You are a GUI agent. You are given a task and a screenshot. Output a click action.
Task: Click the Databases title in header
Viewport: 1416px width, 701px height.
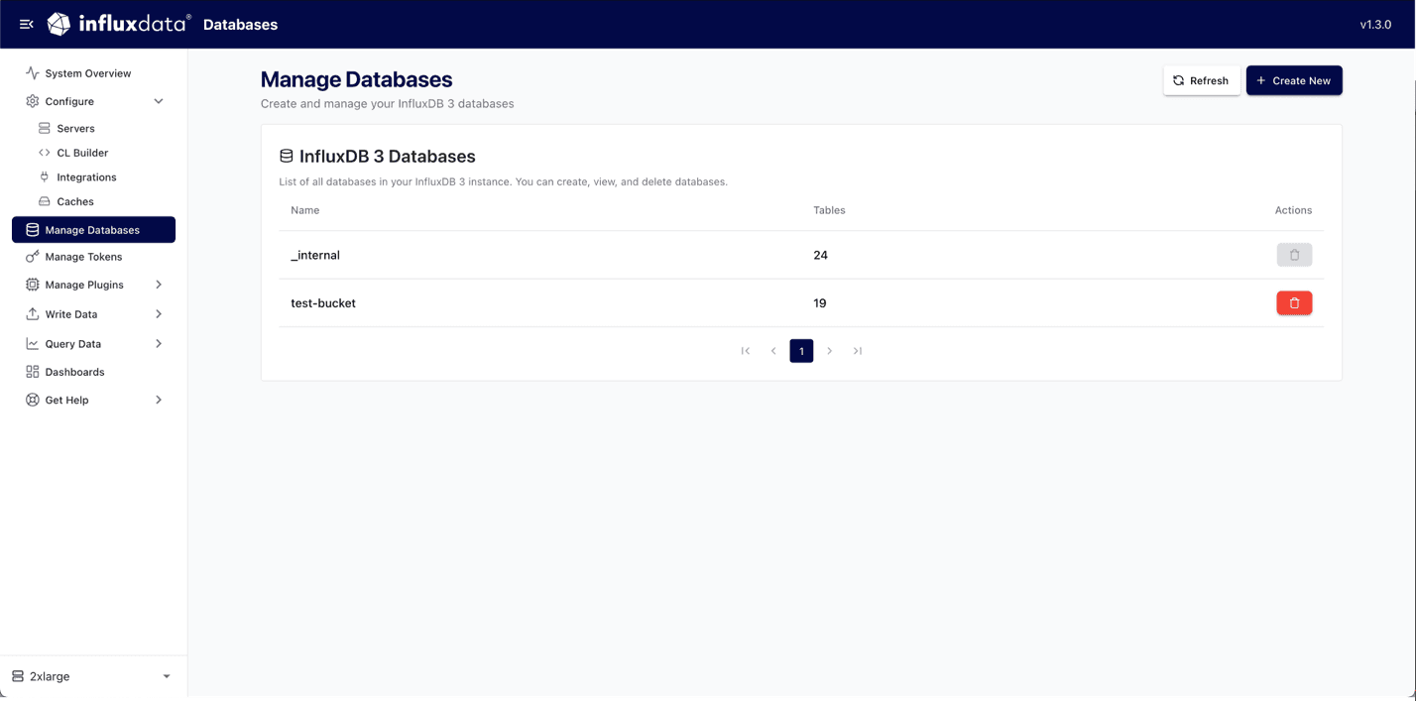(x=240, y=24)
